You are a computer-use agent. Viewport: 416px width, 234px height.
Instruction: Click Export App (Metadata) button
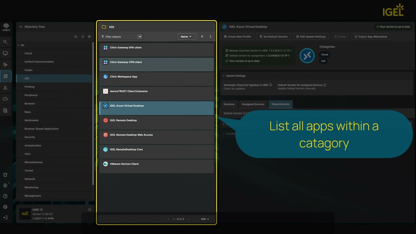370,37
